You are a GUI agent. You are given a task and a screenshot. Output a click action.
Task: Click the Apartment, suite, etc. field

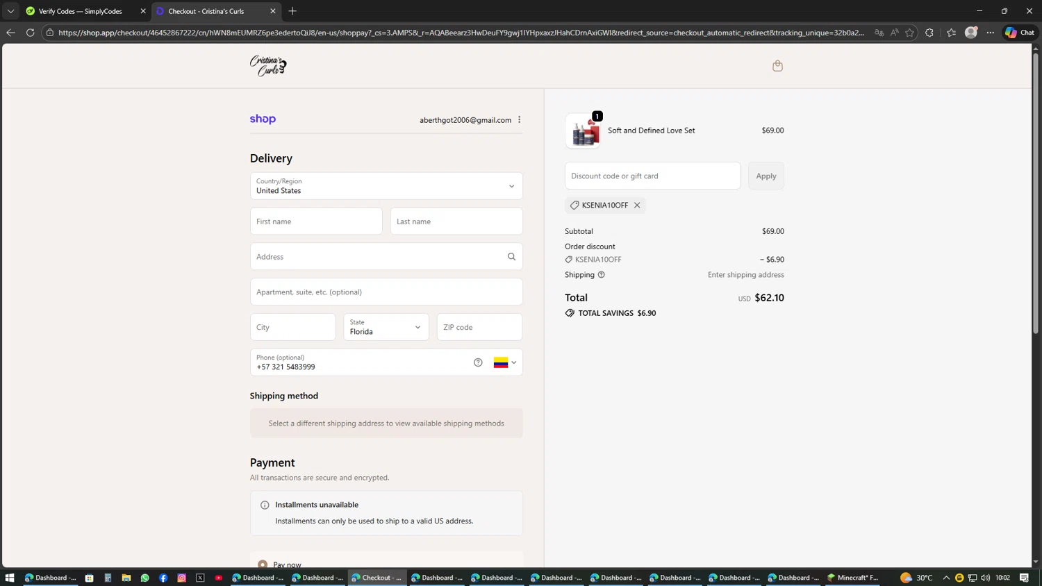[386, 292]
